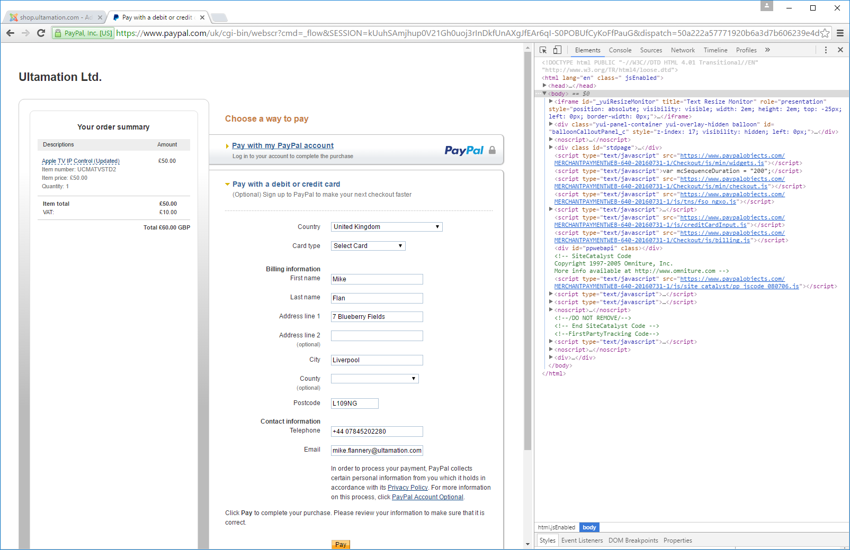This screenshot has width=850, height=550.
Task: Bookmark this page with the star icon
Action: click(x=825, y=33)
